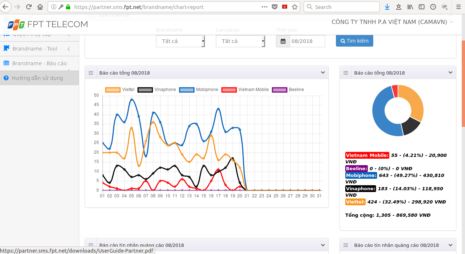The image size is (465, 254).
Task: Click the list icon on the lower-left advertising panel
Action: 91,245
